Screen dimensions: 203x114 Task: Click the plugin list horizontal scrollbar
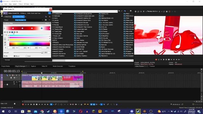pyautogui.click(x=93, y=60)
